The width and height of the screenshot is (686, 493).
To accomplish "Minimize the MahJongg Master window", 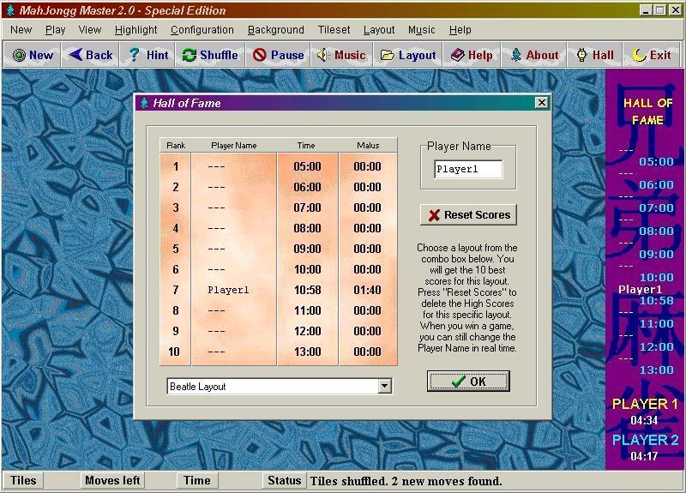I will point(646,9).
